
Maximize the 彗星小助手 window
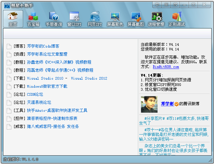click(193, 5)
